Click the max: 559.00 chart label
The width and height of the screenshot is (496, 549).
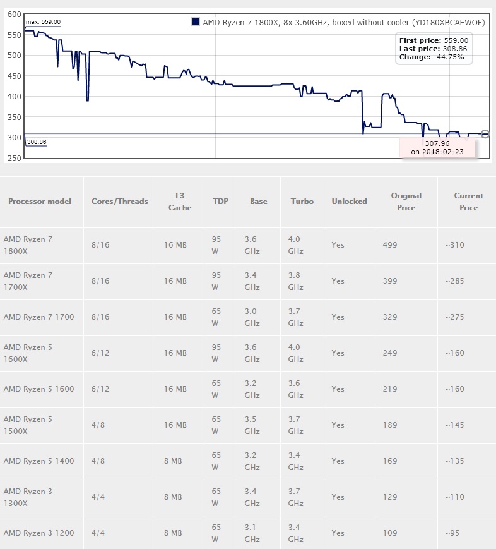click(43, 22)
